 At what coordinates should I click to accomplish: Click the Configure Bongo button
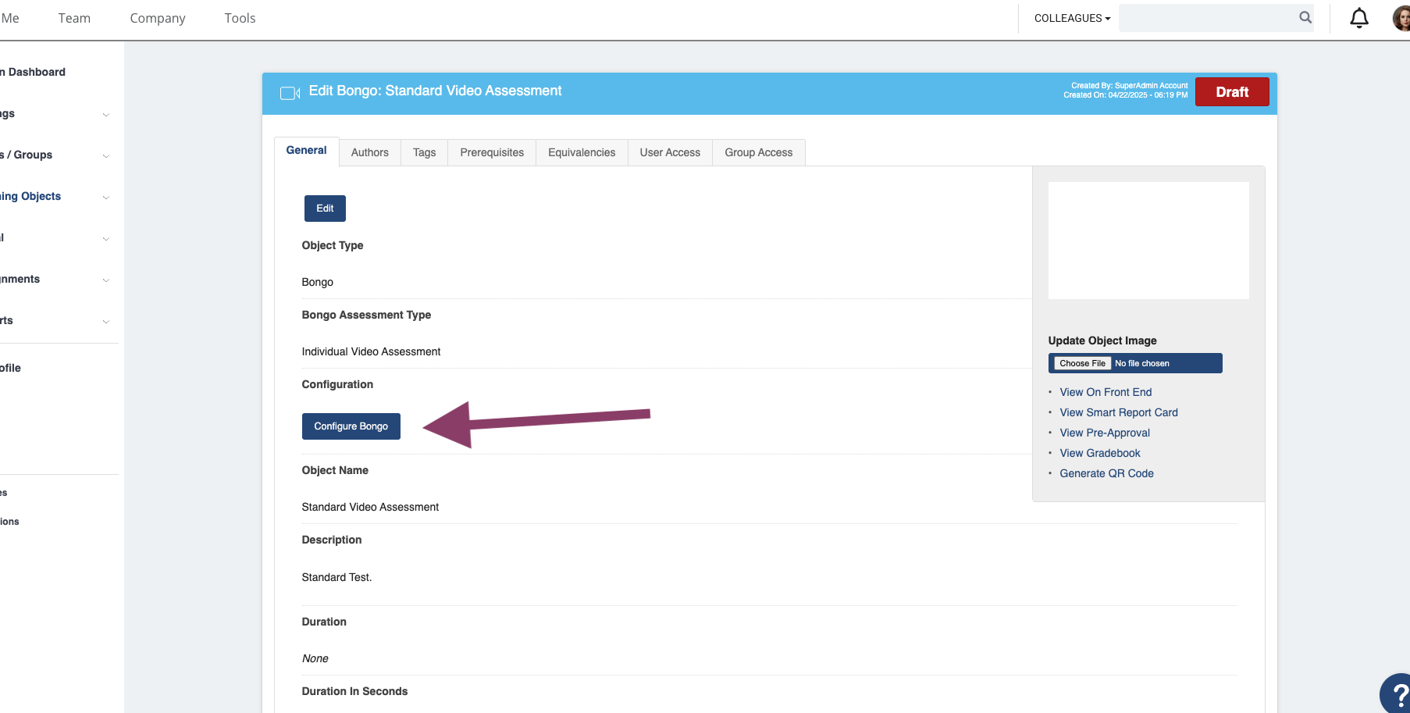coord(351,426)
